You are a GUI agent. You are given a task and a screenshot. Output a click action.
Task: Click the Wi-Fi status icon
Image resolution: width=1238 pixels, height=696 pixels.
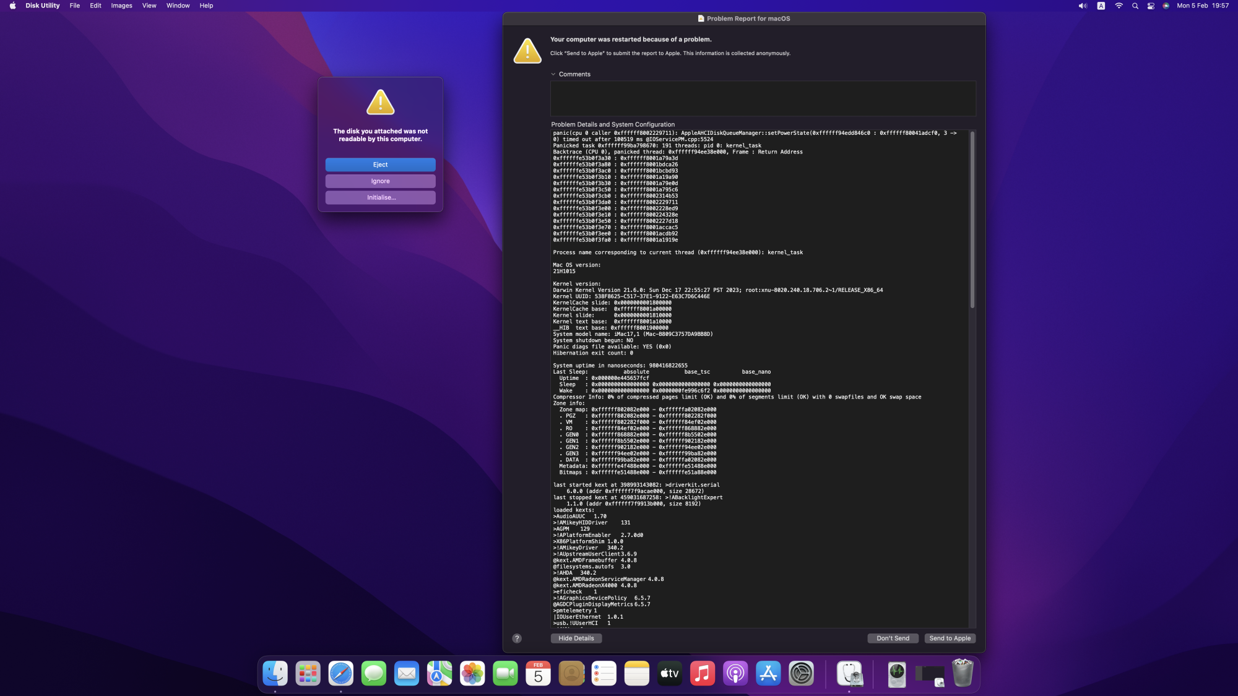pos(1119,6)
